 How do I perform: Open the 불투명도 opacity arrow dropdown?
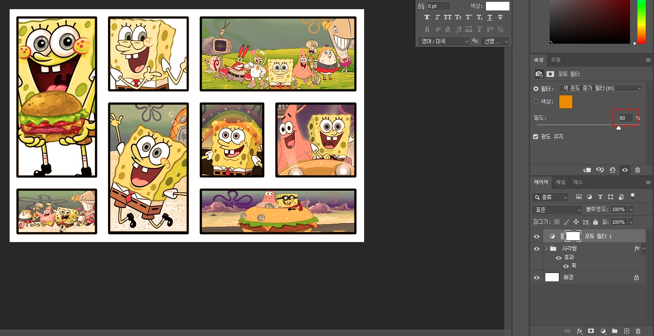[x=630, y=209]
